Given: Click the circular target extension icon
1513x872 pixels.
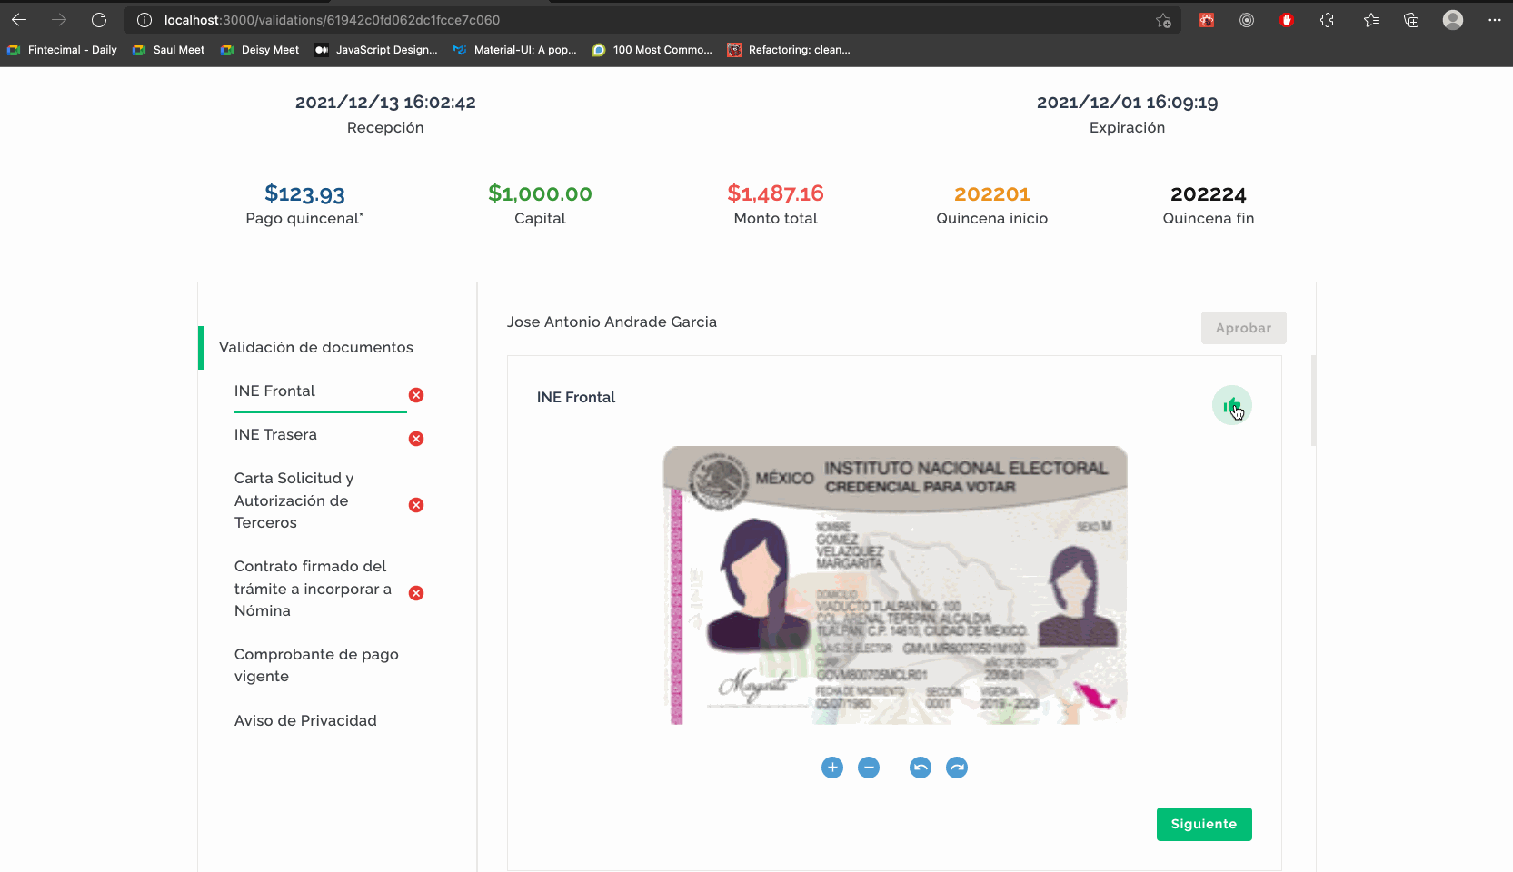Looking at the screenshot, I should pyautogui.click(x=1247, y=20).
